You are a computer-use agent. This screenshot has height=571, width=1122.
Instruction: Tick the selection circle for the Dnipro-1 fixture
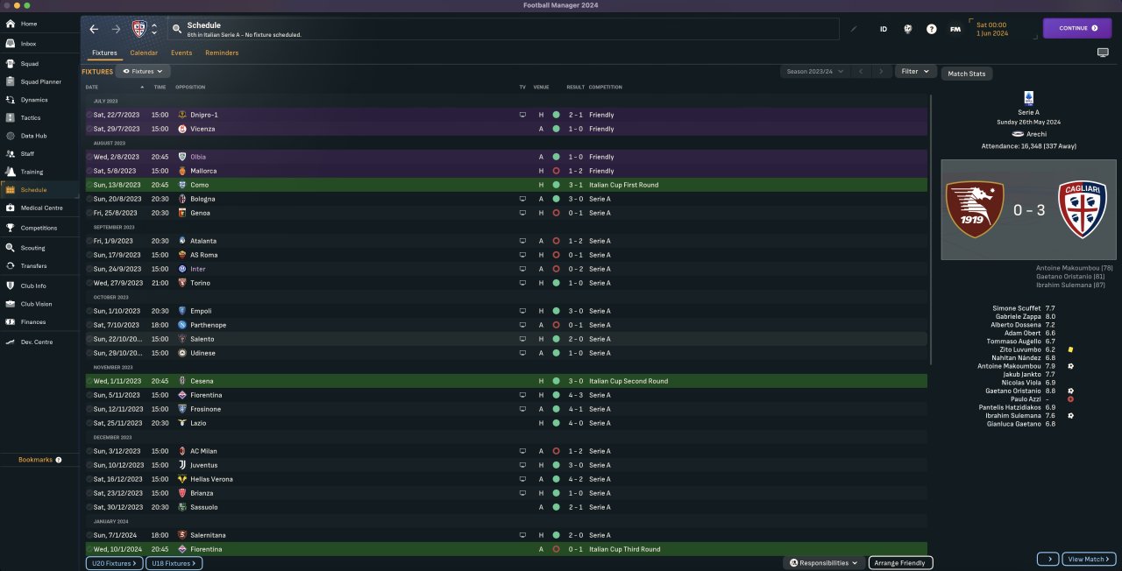coord(89,115)
